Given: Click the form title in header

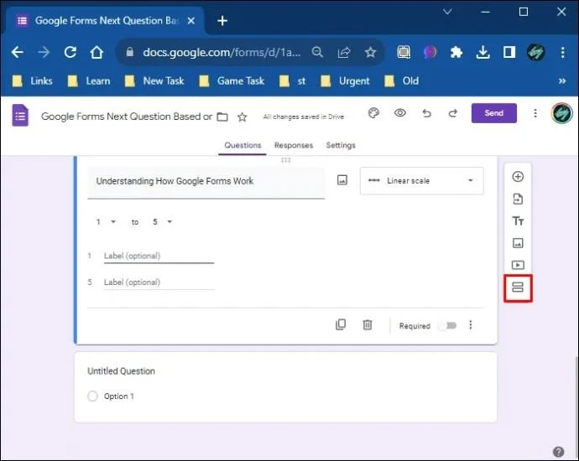Looking at the screenshot, I should (x=126, y=117).
